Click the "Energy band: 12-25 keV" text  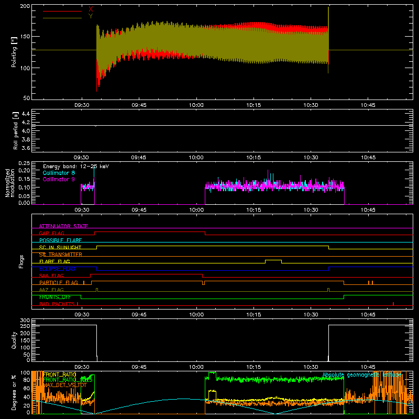click(x=76, y=167)
